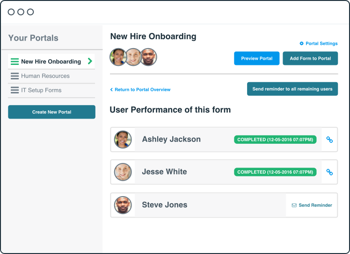This screenshot has height=254, width=350.
Task: Click Send reminder to all remaining users
Action: point(292,89)
